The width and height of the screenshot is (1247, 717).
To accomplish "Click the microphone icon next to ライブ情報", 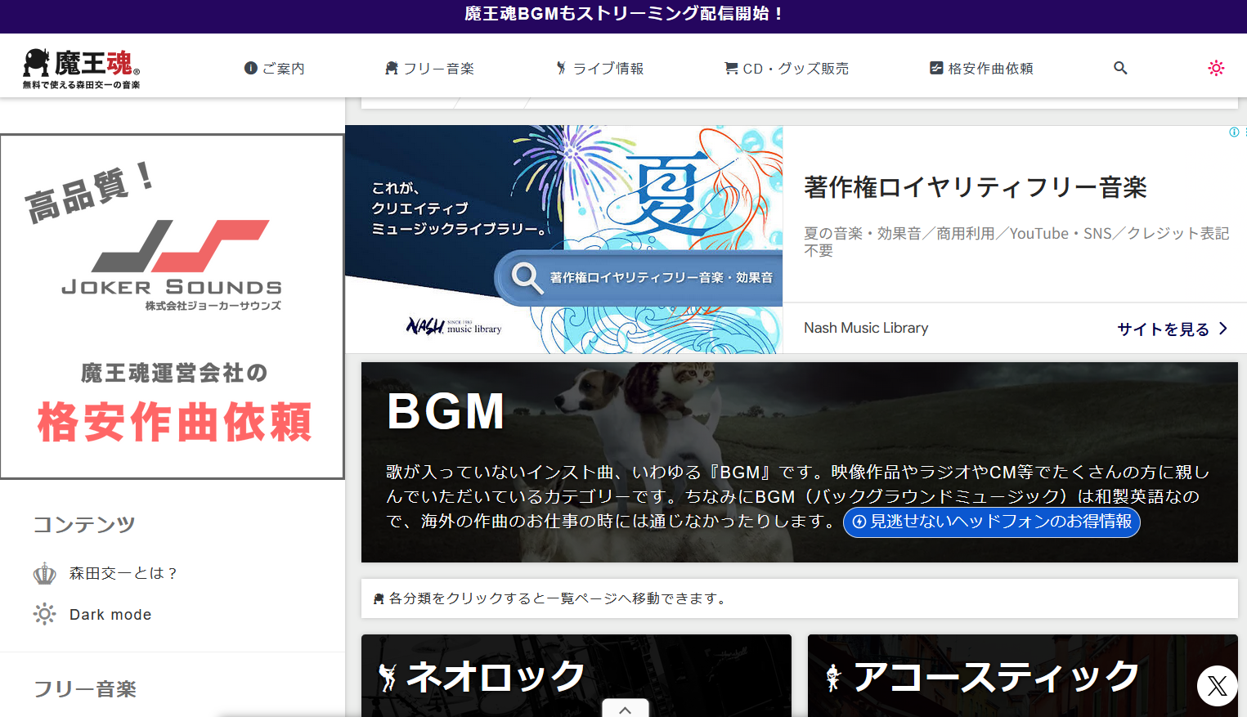I will tap(562, 68).
